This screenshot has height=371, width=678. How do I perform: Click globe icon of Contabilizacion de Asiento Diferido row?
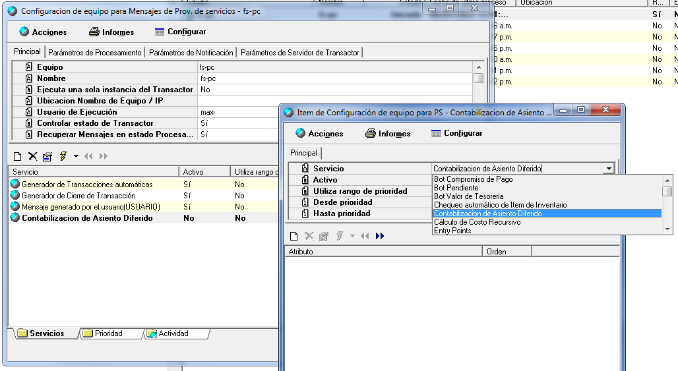(x=15, y=217)
